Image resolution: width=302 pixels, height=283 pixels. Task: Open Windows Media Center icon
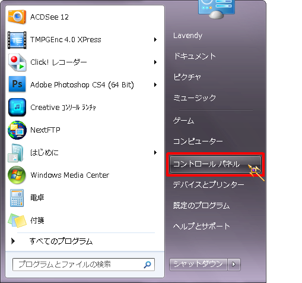[17, 175]
